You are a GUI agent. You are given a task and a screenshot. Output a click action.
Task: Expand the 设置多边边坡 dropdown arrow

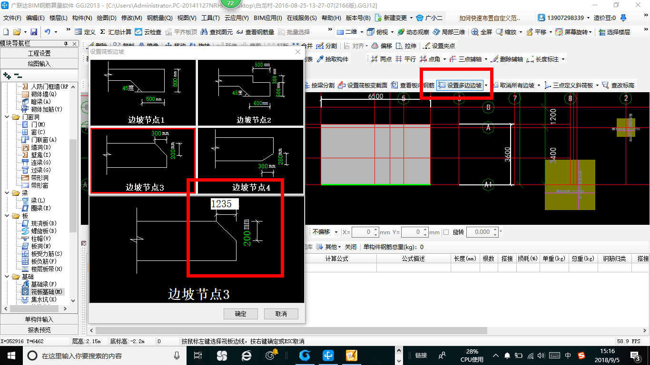pos(486,85)
